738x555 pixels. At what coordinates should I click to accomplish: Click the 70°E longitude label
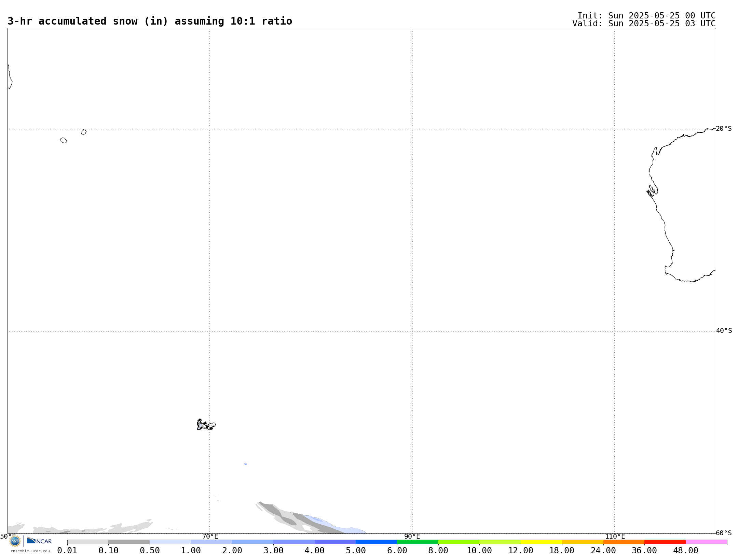coord(210,536)
